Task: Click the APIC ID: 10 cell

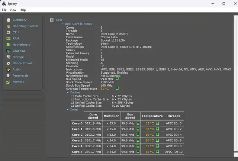Action: point(174,152)
